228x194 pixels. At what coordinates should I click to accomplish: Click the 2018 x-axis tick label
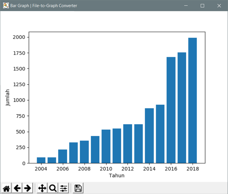(x=193, y=169)
